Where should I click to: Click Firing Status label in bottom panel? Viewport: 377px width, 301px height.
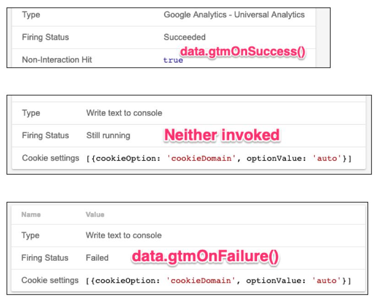45,258
